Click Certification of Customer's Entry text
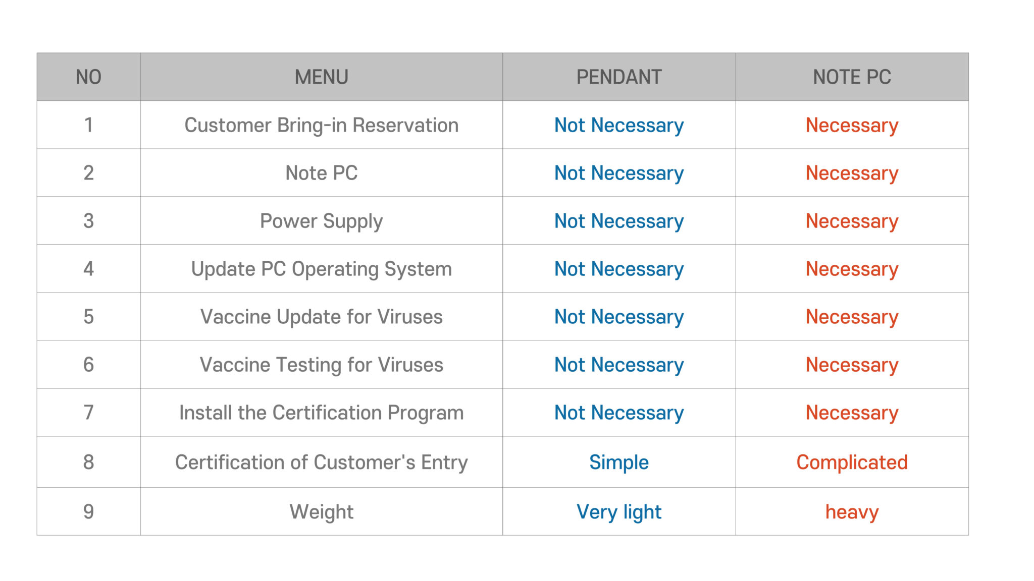This screenshot has height=581, width=1034. (x=322, y=462)
